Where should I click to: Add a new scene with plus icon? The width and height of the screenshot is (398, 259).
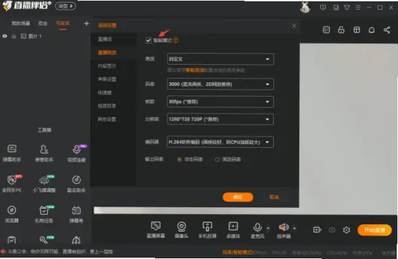[86, 24]
